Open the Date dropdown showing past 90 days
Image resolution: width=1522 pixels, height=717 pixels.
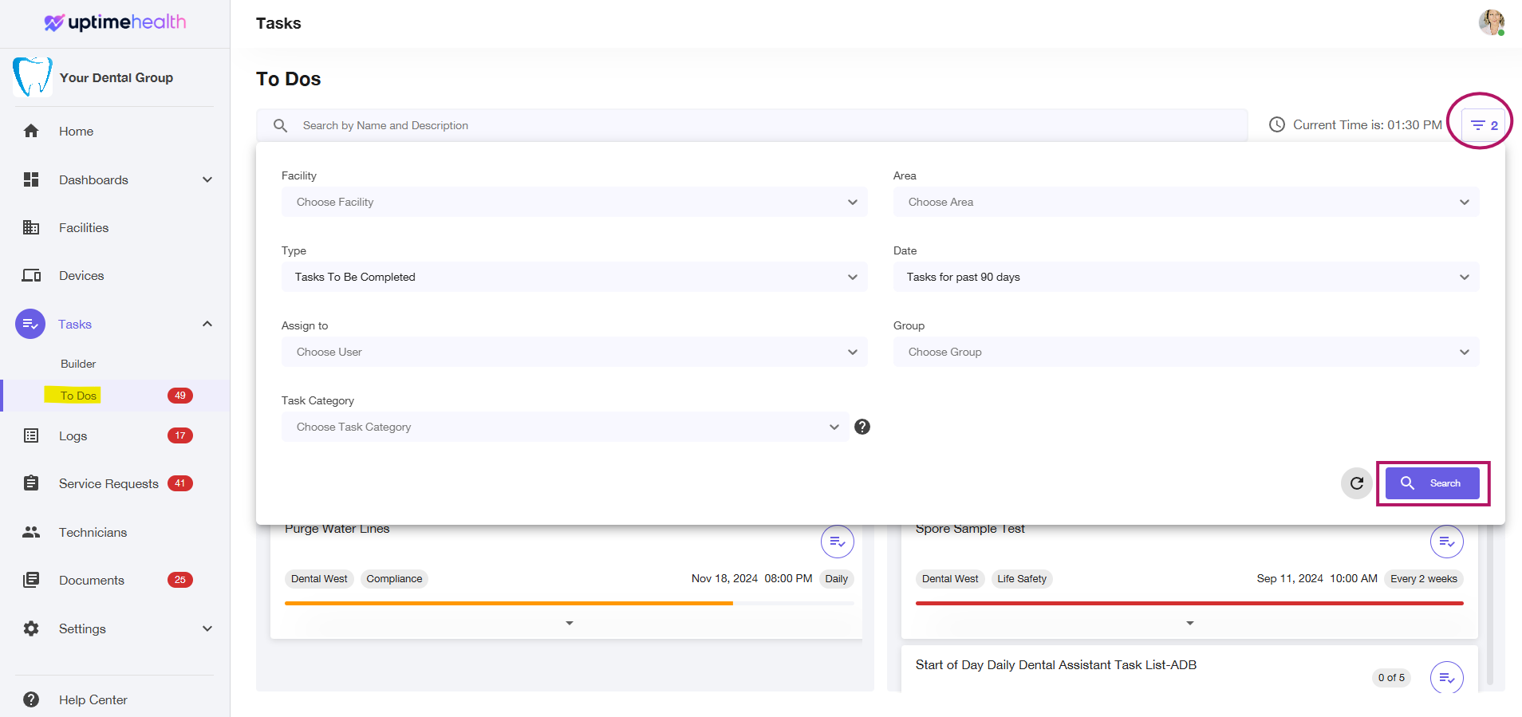(x=1186, y=277)
